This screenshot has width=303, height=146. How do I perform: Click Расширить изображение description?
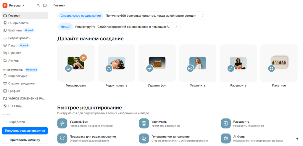tap(249, 126)
